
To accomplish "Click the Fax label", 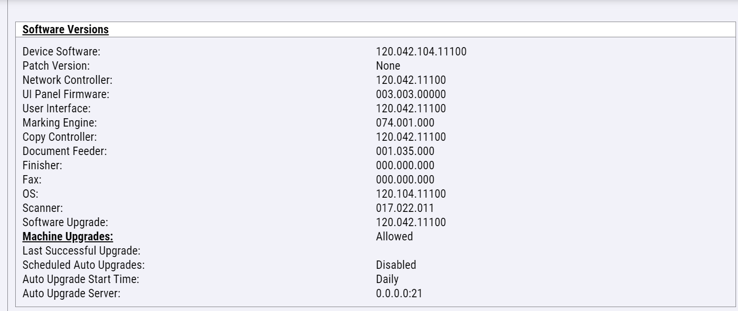I will coord(32,180).
